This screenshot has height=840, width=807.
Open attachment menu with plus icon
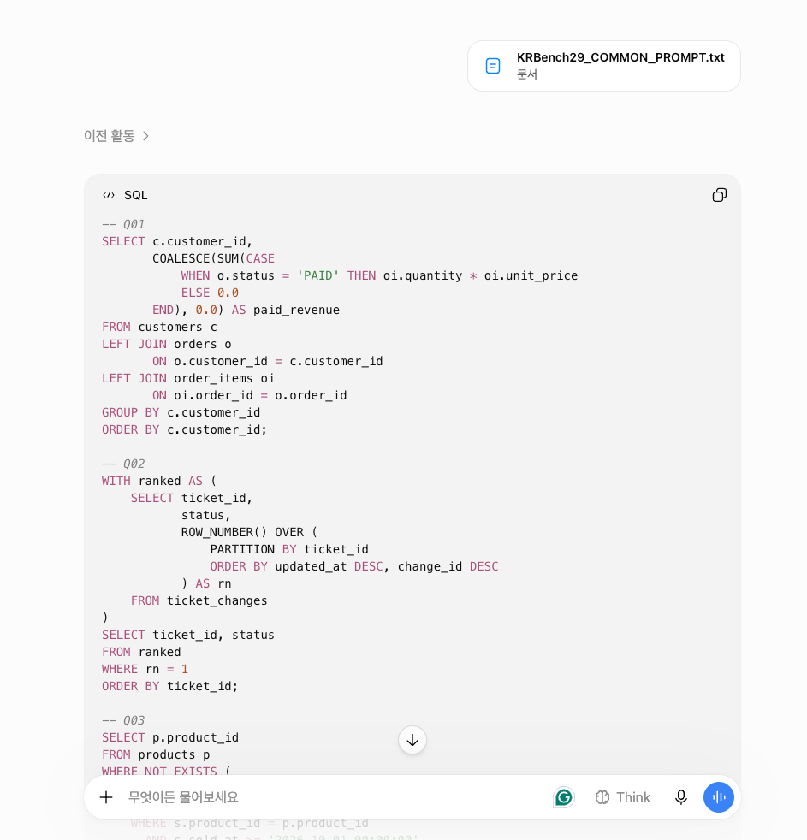point(106,797)
